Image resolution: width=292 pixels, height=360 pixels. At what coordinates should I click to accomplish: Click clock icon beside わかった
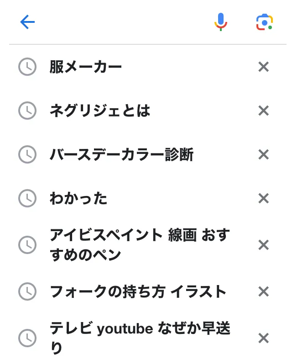[27, 198]
